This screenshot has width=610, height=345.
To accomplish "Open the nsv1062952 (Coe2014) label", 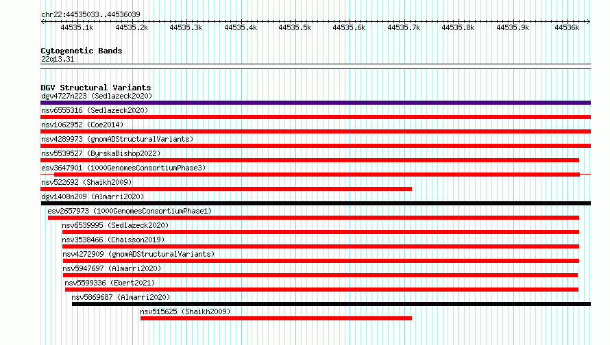I will [x=82, y=125].
